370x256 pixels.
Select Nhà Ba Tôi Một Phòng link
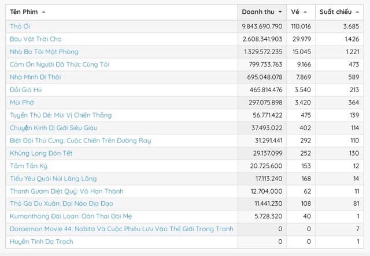[44, 52]
